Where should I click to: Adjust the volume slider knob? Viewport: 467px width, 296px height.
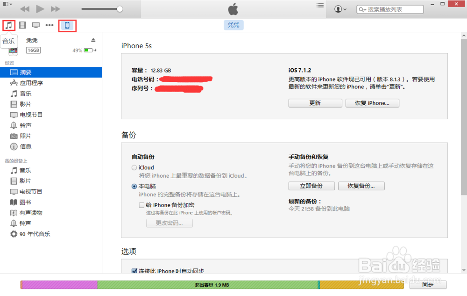click(x=120, y=9)
